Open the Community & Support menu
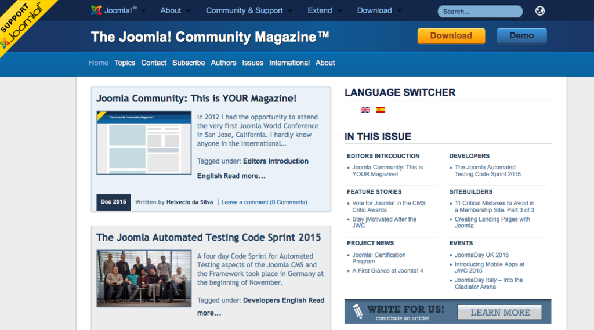Screen dimensions: 594x330 pos(244,10)
